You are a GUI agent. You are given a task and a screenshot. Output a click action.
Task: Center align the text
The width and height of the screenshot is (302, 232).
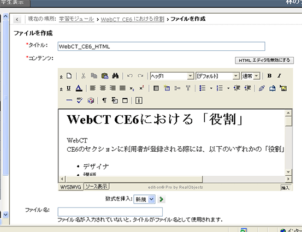(103, 88)
